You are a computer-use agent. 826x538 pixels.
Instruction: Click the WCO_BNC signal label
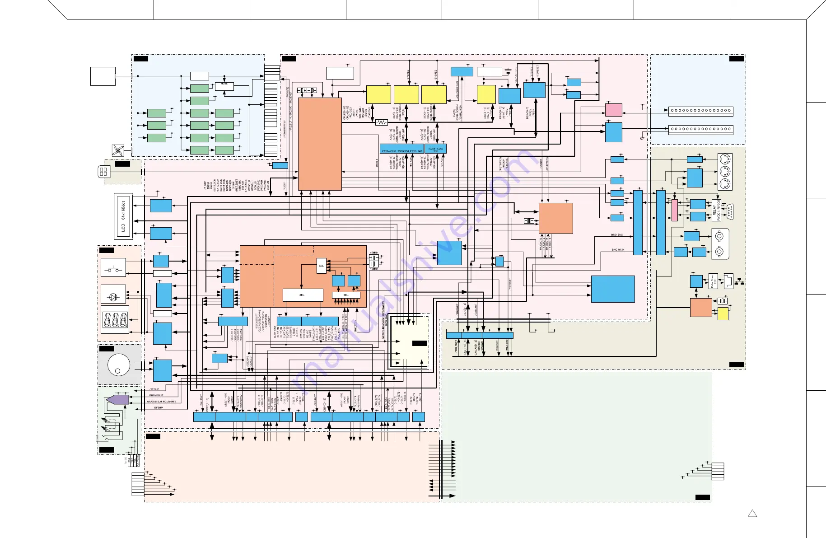[616, 235]
